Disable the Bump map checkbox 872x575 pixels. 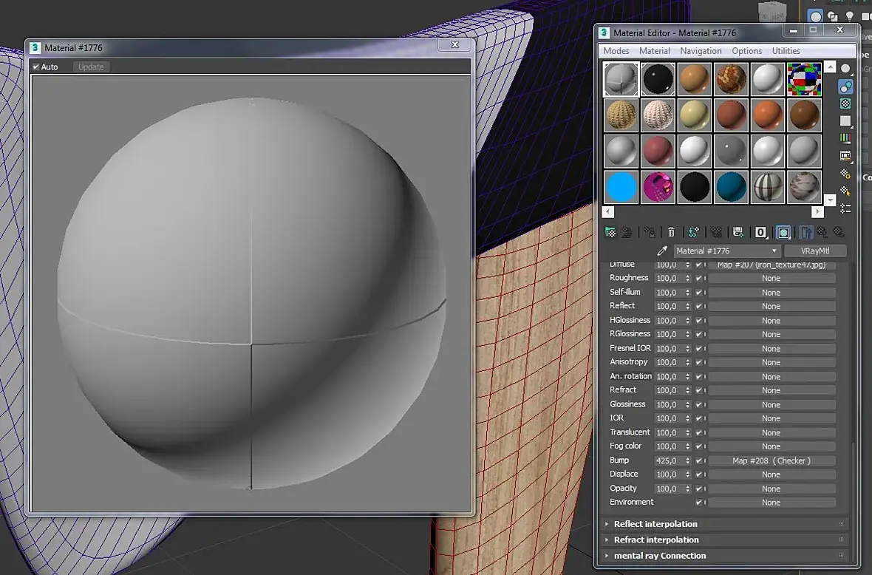coord(699,460)
